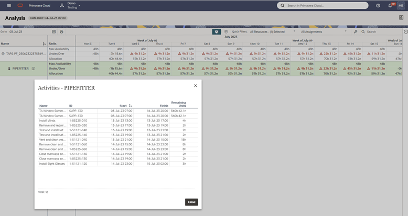The width and height of the screenshot is (408, 216).
Task: Sort the resource grid by Name
Action: point(45,44)
